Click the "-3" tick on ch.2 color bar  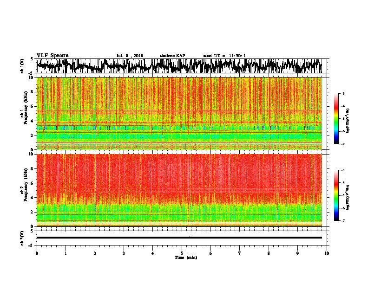pos(343,170)
